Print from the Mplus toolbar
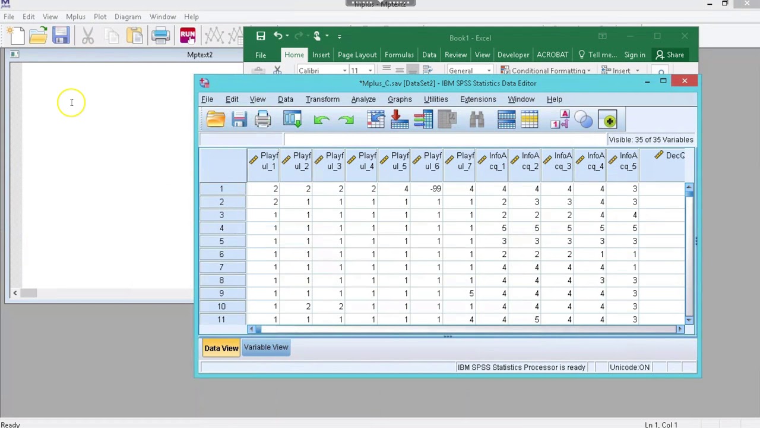 click(161, 36)
